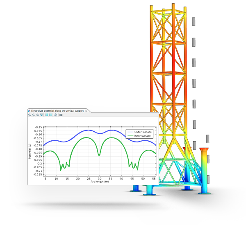Click the Zoom In magnifier icon
Image resolution: width=246 pixels, height=225 pixels.
click(x=30, y=115)
